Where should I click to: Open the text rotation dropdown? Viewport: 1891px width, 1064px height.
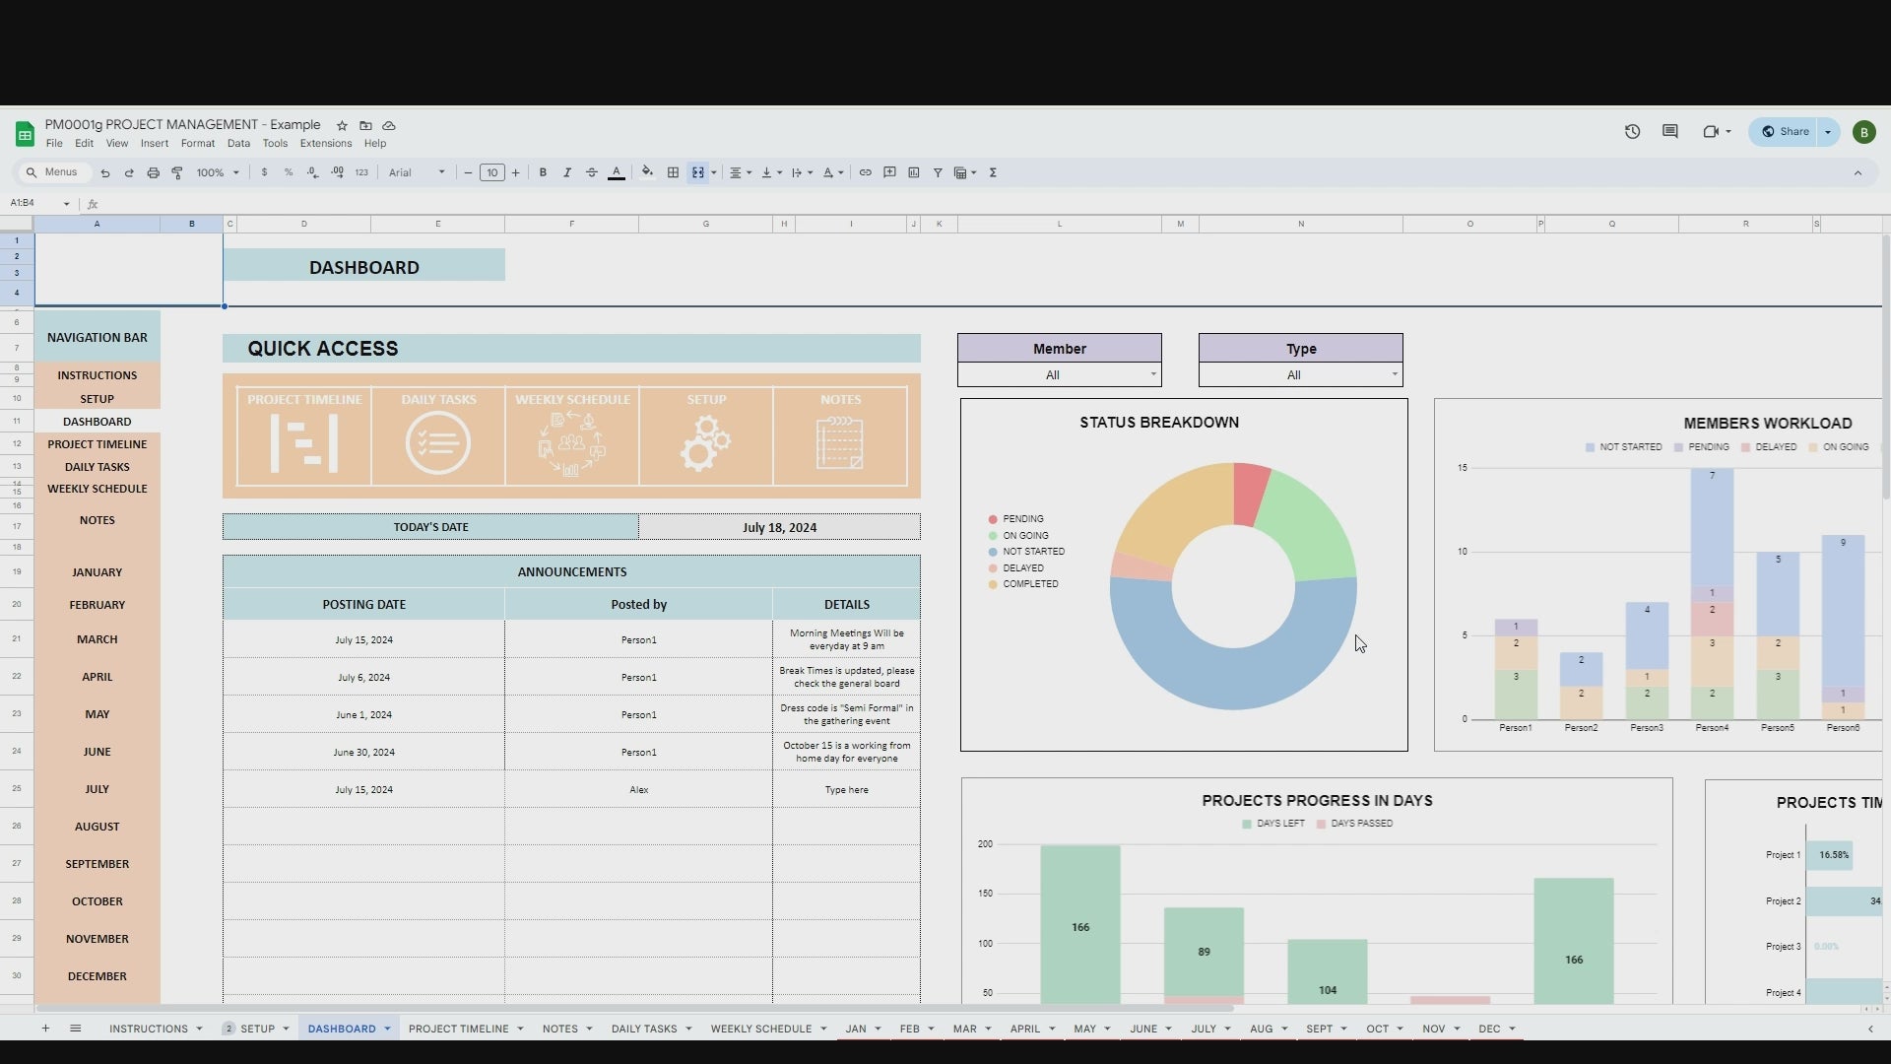click(x=832, y=172)
